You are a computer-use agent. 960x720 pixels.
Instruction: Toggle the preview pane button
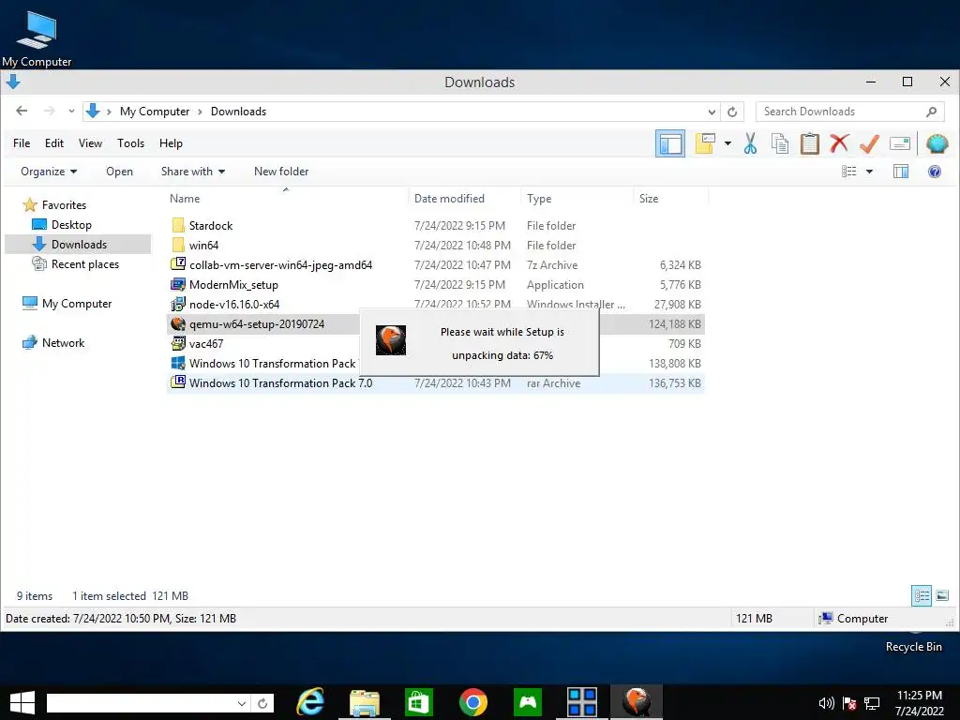click(901, 172)
